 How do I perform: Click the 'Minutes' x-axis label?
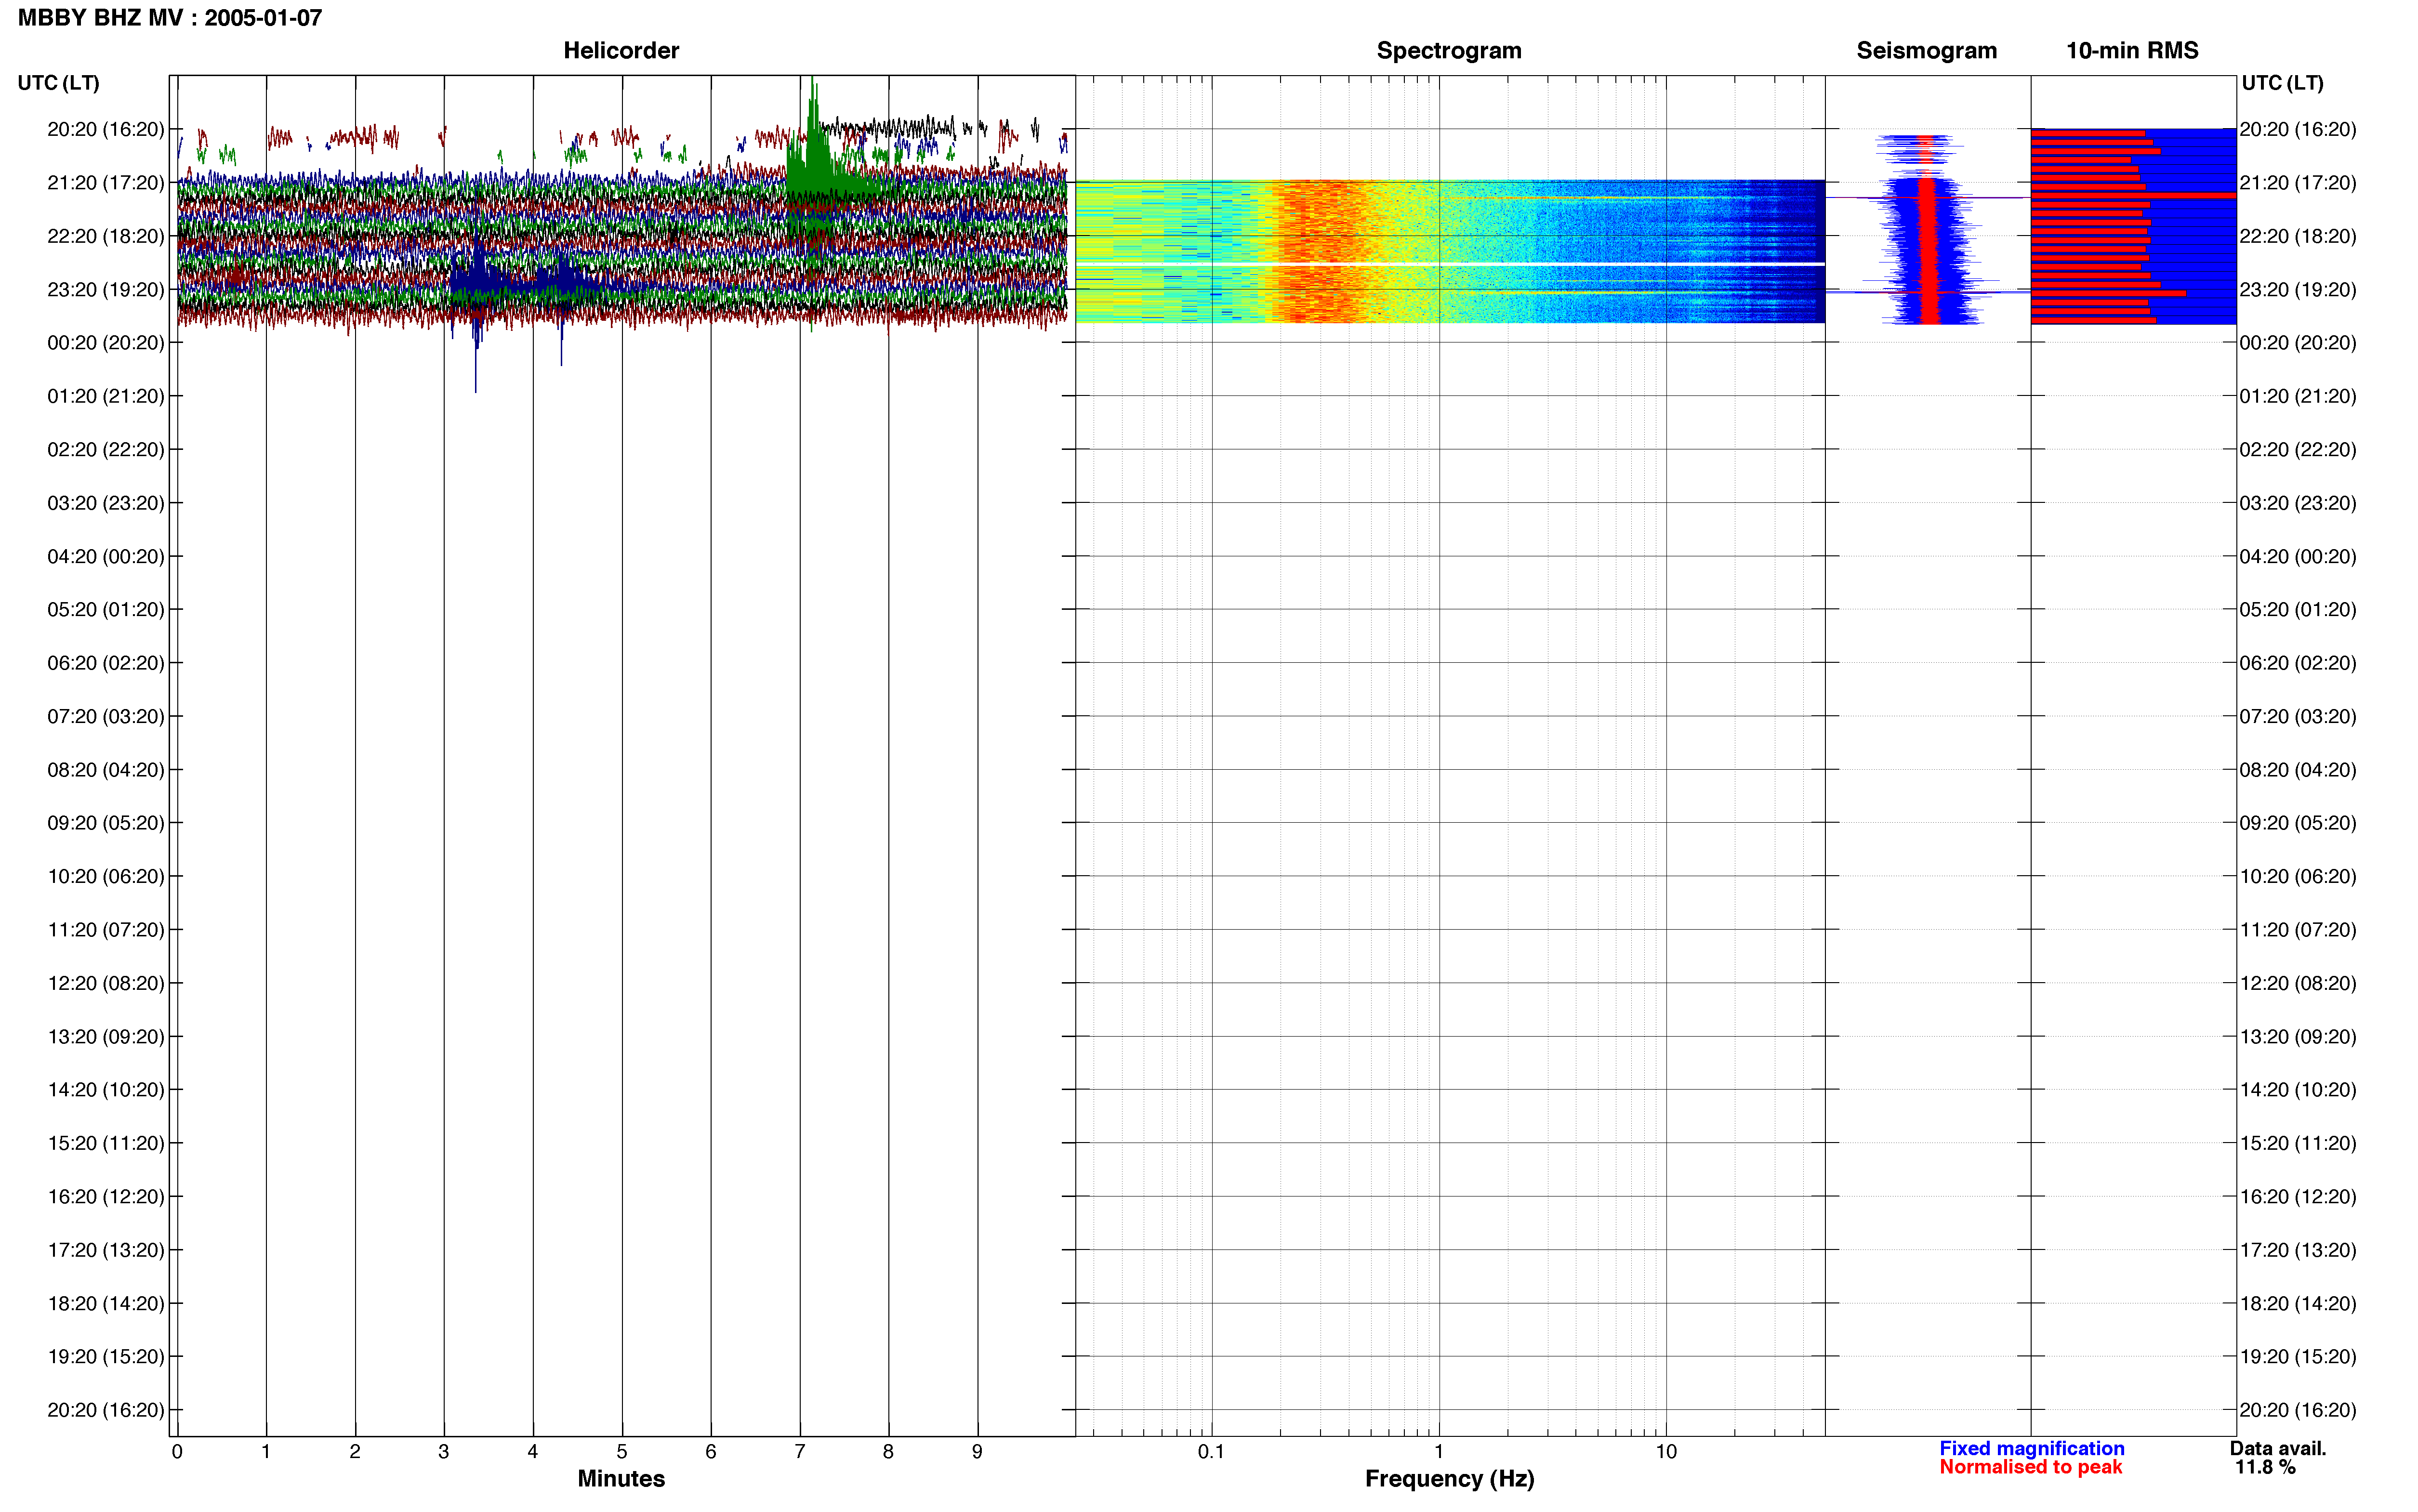621,1478
